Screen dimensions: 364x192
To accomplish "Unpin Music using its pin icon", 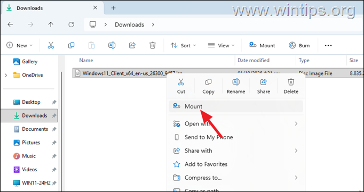I will (x=54, y=156).
